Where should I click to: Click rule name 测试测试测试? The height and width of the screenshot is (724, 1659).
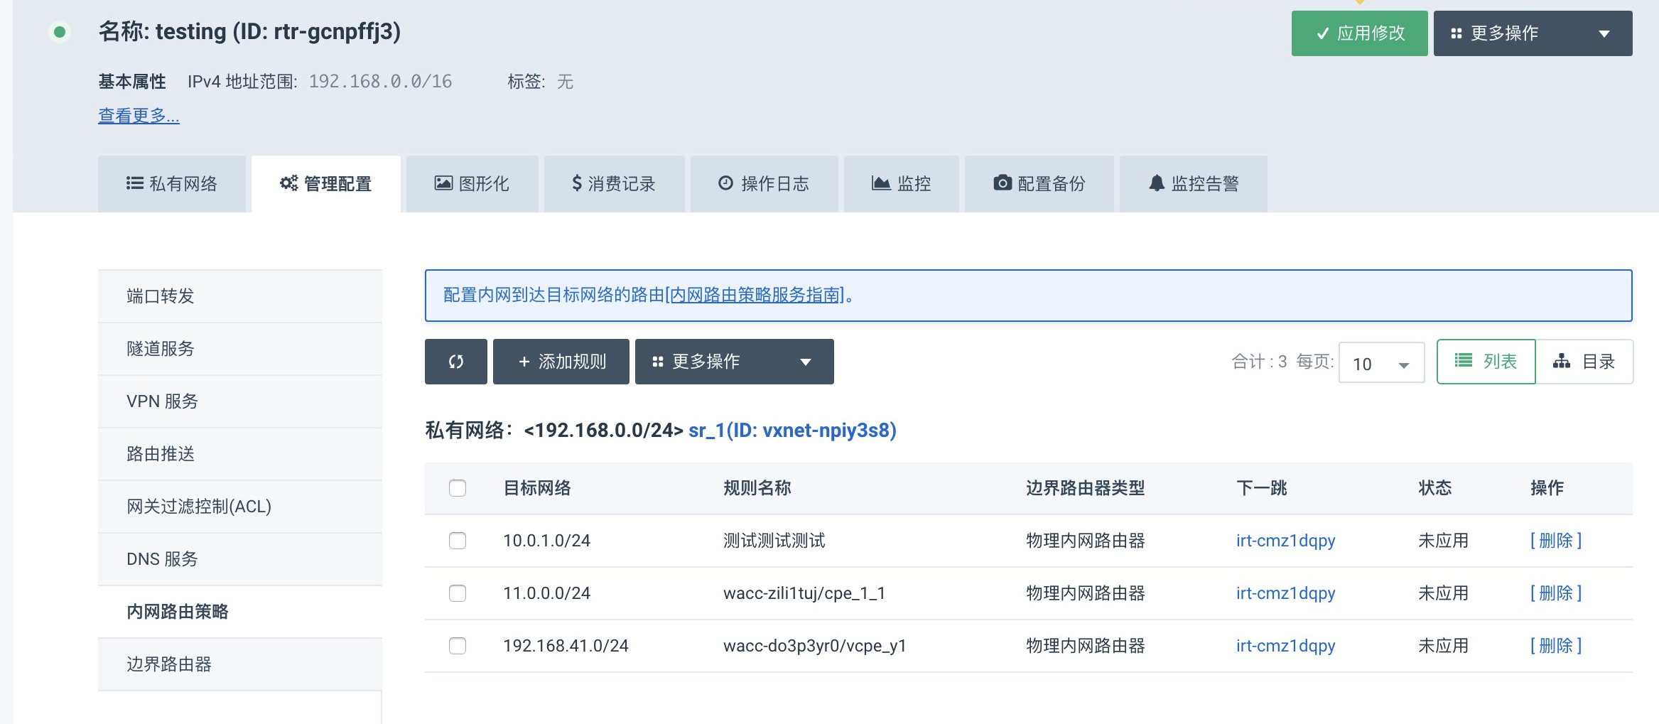pyautogui.click(x=774, y=541)
